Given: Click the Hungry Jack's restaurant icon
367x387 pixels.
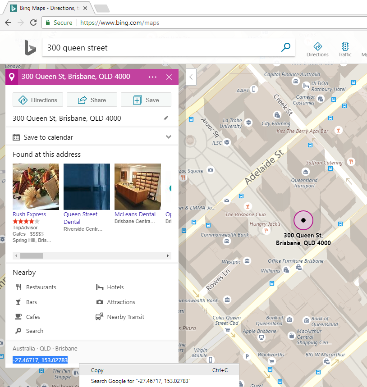Looking at the screenshot, I should [266, 231].
